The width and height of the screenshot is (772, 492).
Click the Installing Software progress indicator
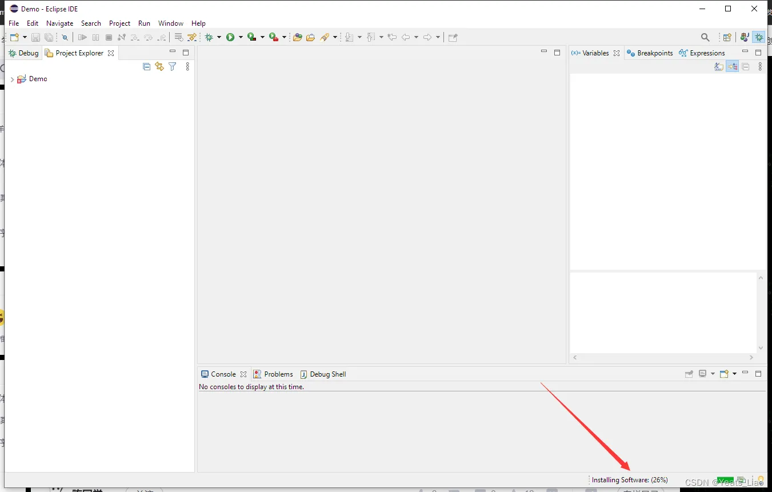(x=630, y=480)
